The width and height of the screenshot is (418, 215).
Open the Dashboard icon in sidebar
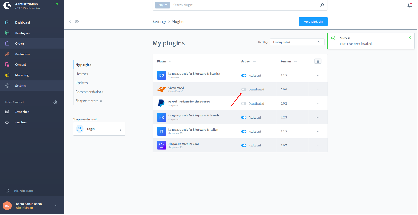7,22
